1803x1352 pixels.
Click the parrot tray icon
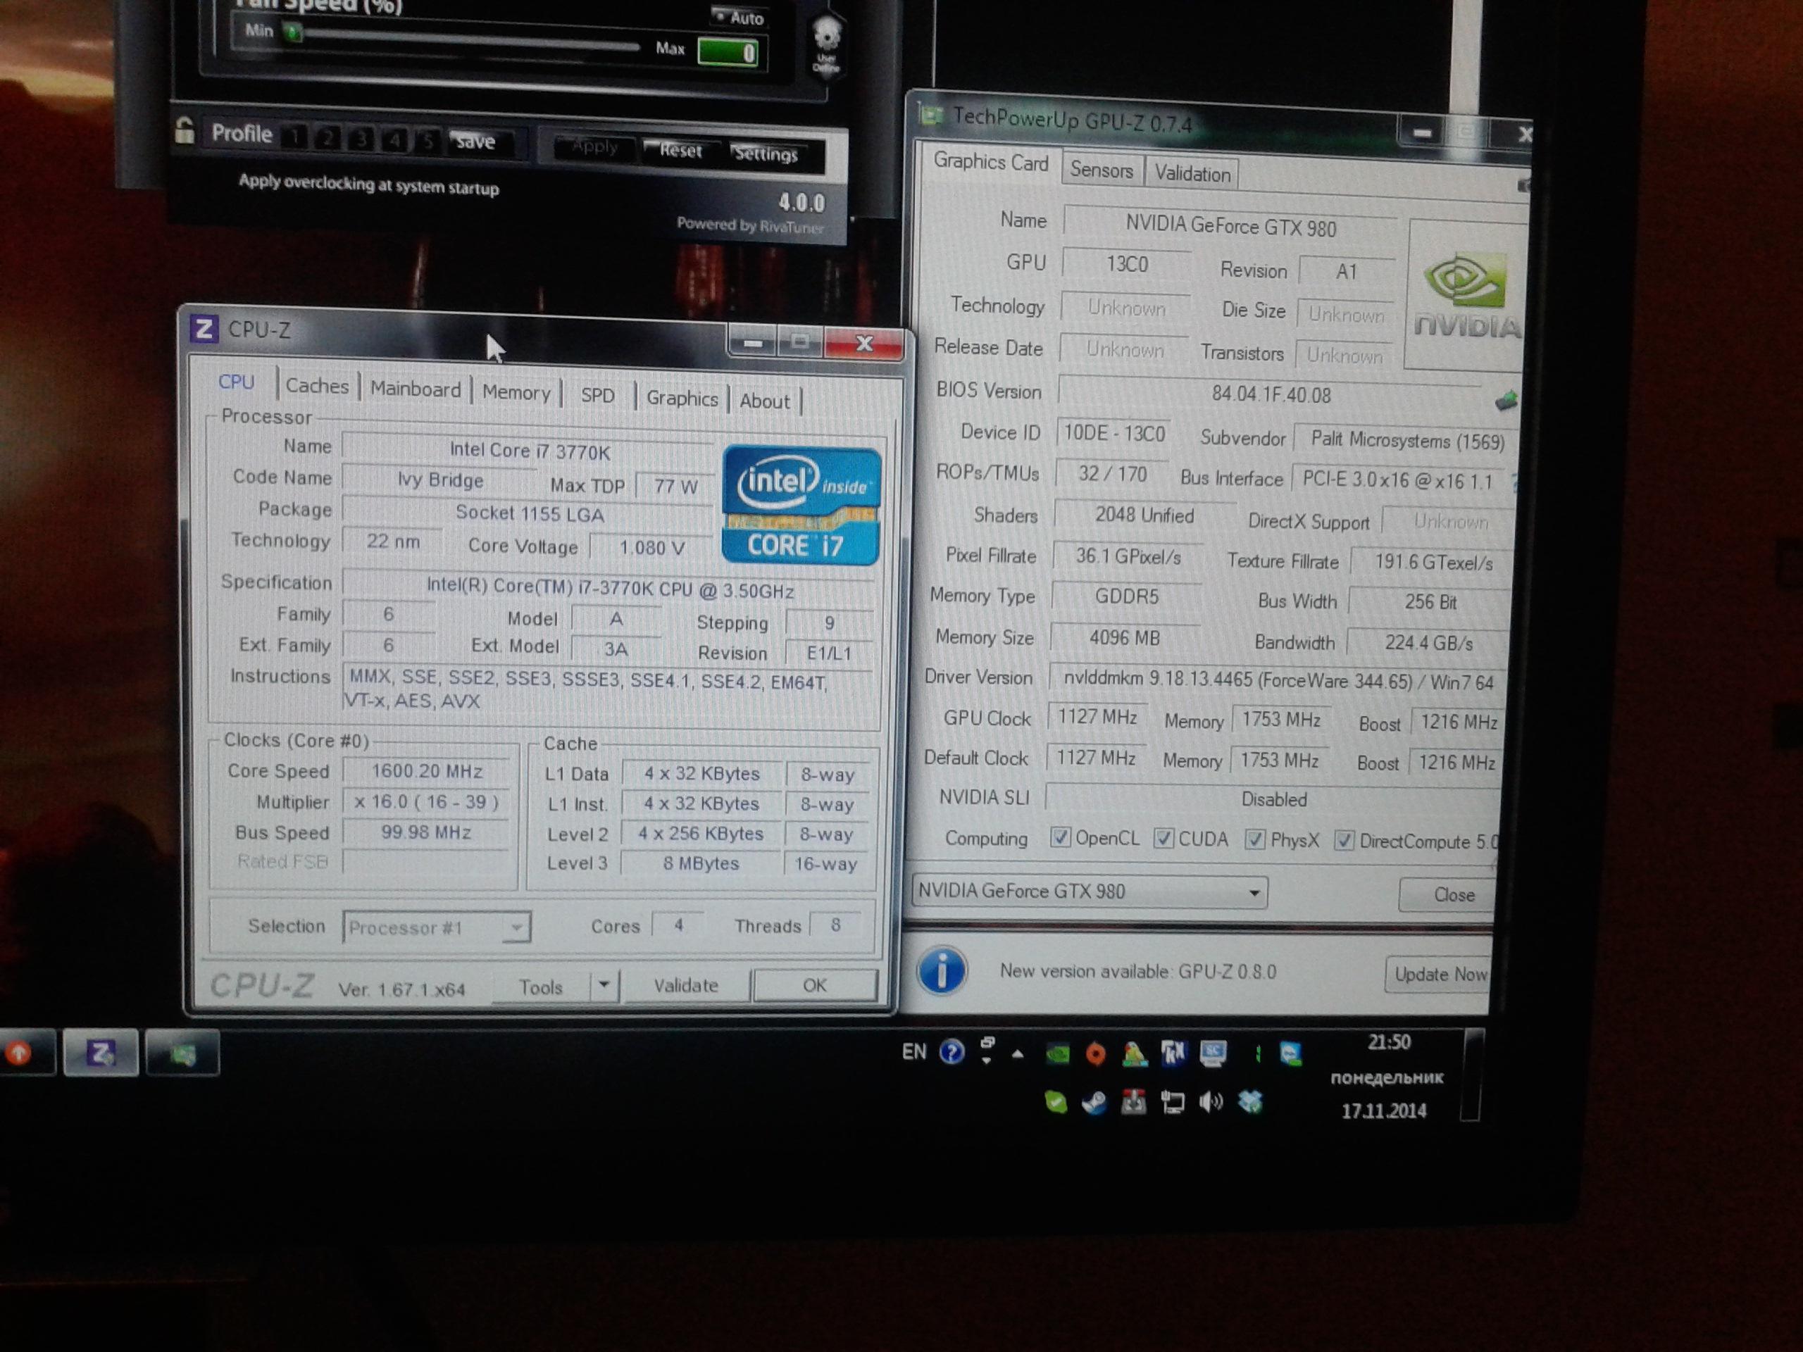click(1135, 1055)
